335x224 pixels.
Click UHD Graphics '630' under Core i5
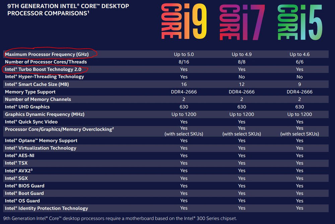(299, 107)
